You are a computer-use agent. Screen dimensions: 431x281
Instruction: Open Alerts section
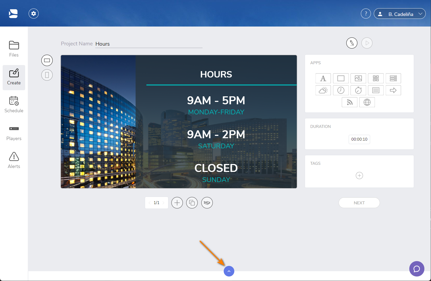[14, 161]
